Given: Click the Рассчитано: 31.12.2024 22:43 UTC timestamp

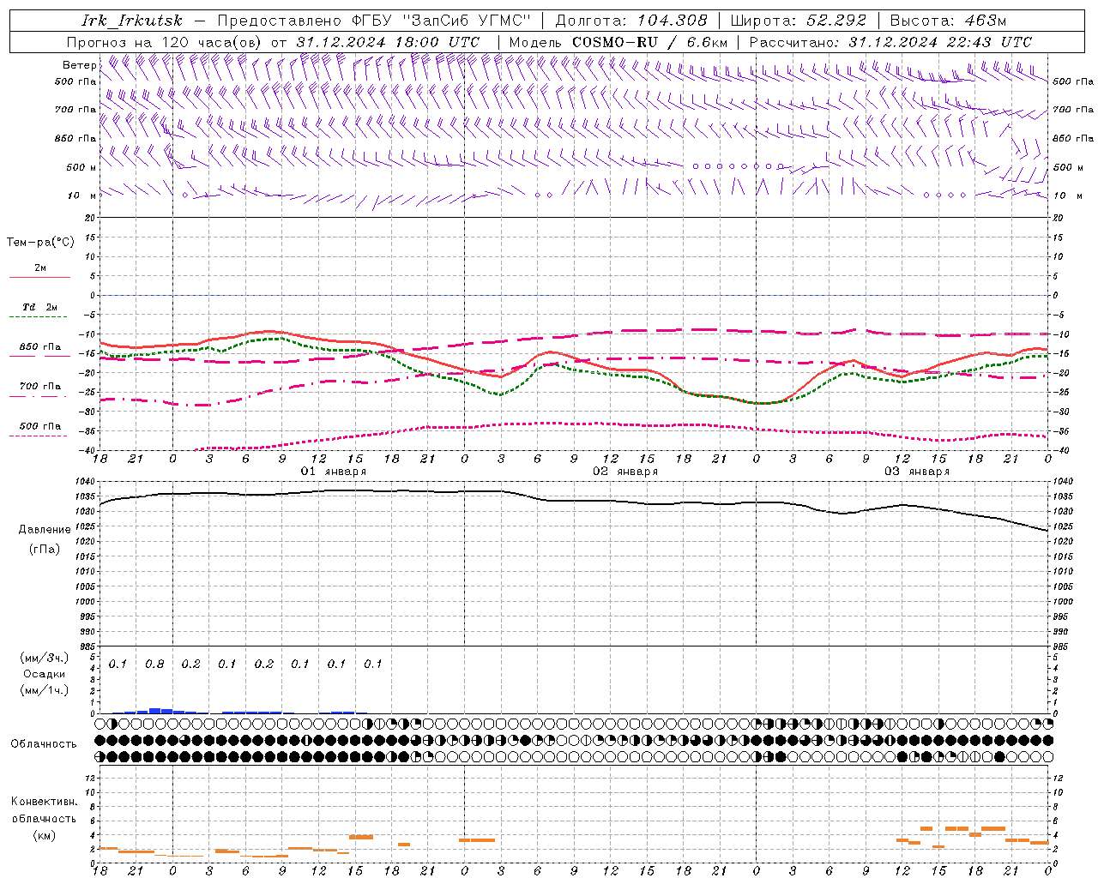Looking at the screenshot, I should tap(890, 42).
